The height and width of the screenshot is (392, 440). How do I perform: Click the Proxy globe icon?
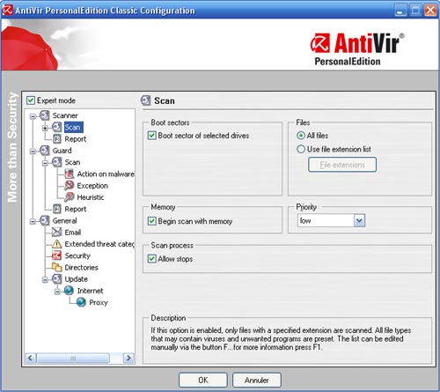point(81,302)
